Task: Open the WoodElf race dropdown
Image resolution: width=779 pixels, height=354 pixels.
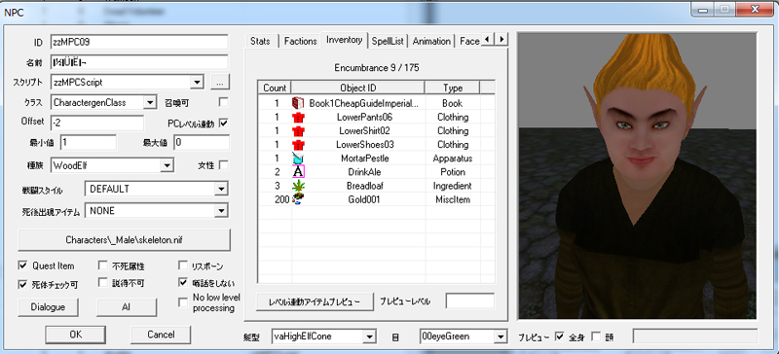Action: click(167, 165)
